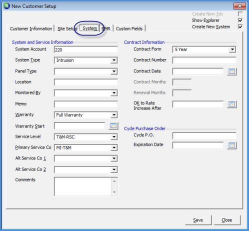
Task: Click the Comments scrollbar down arrow
Action: 114,192
